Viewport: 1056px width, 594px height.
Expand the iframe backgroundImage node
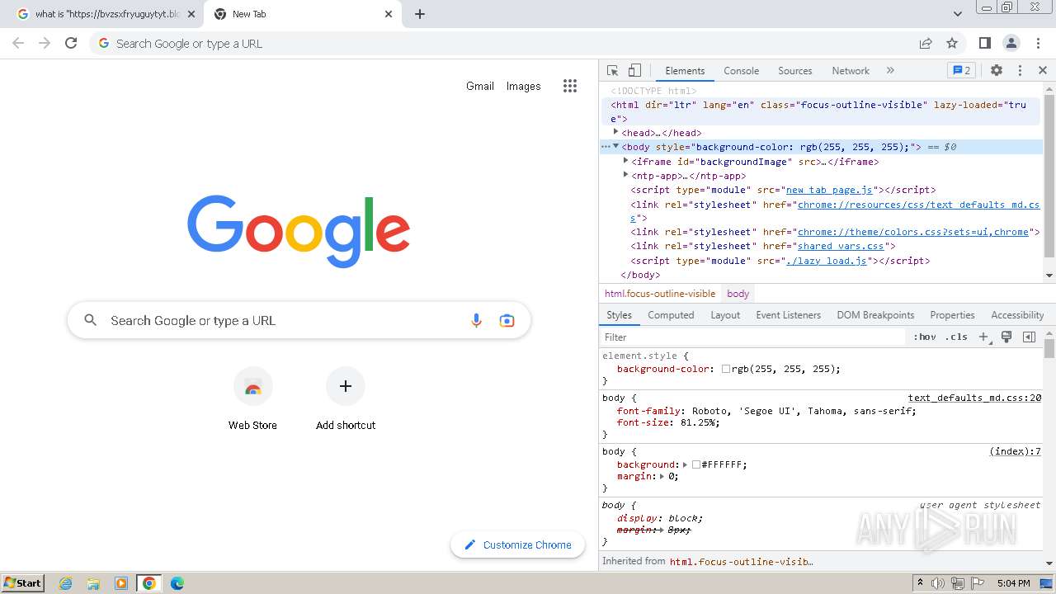[625, 161]
